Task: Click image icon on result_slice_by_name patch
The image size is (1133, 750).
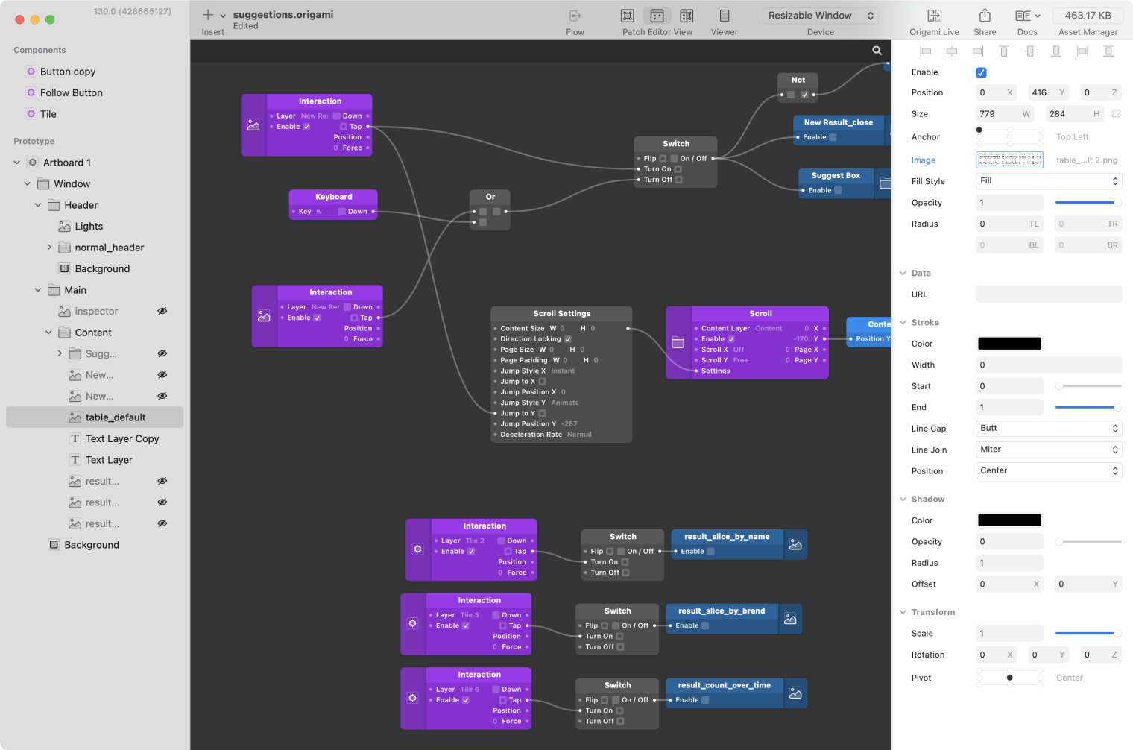Action: (x=795, y=545)
